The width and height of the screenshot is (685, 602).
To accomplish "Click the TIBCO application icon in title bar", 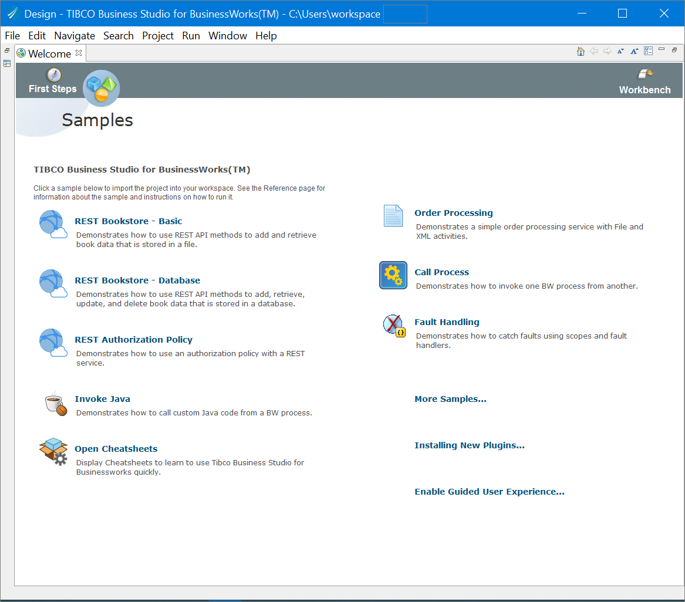I will pyautogui.click(x=13, y=13).
